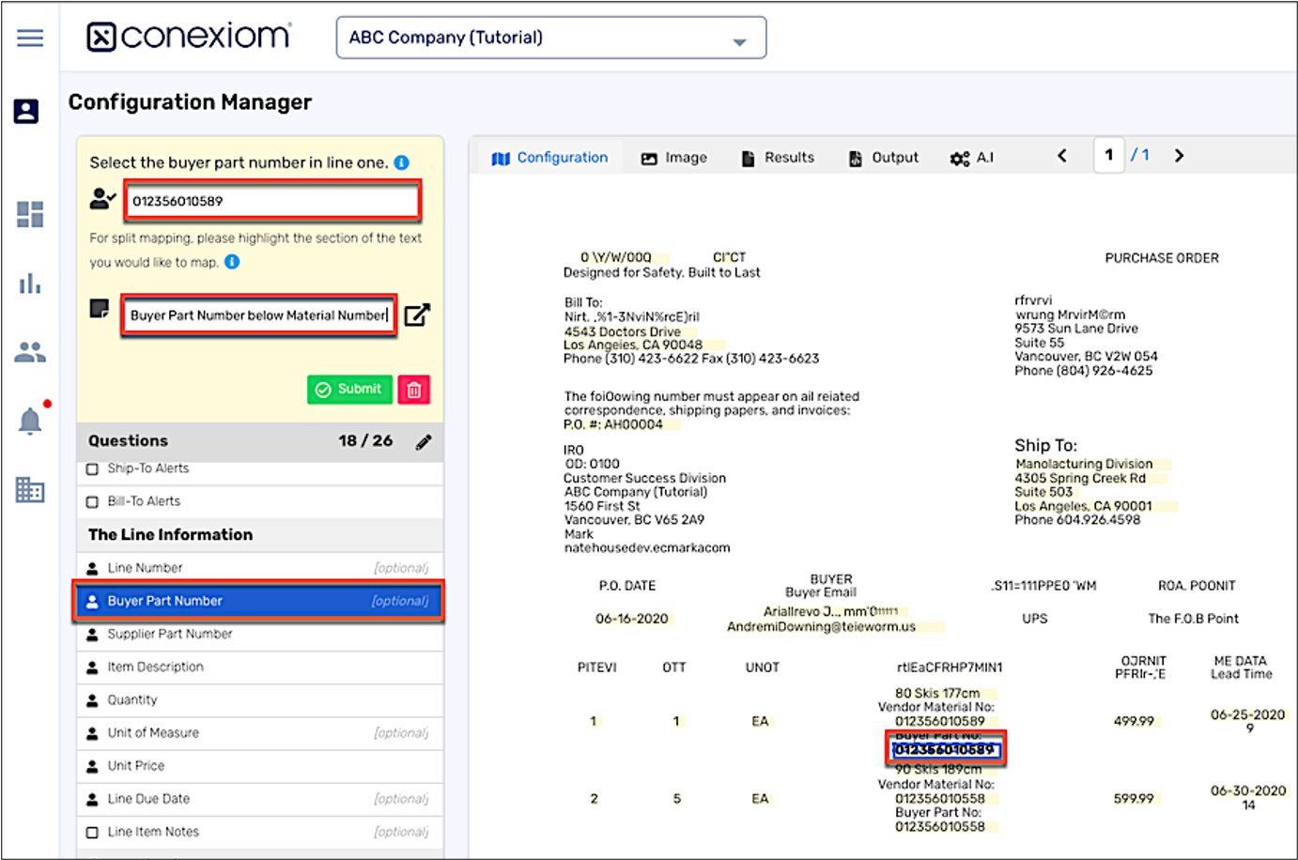
Task: Switch to the Image tab
Action: point(674,158)
